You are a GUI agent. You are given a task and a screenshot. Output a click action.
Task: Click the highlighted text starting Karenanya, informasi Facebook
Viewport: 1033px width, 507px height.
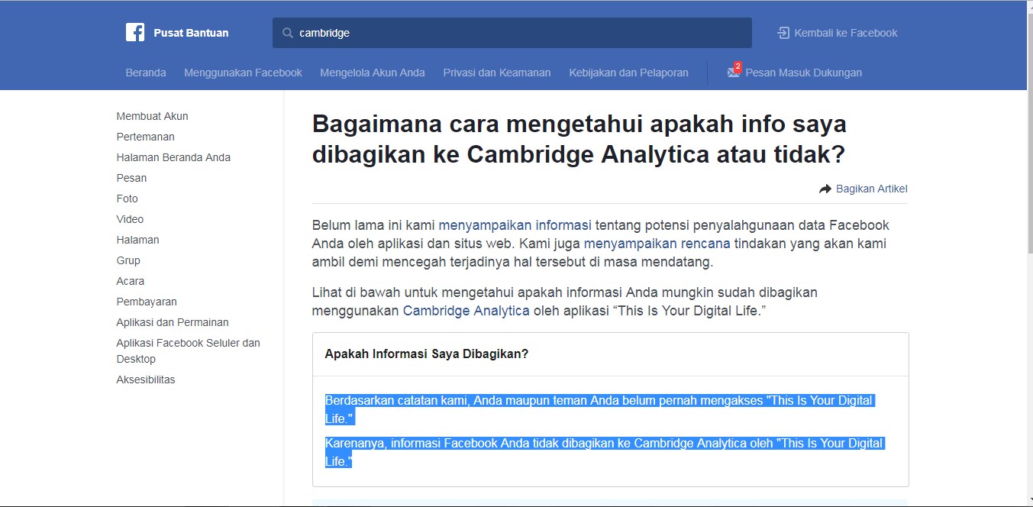click(x=605, y=452)
